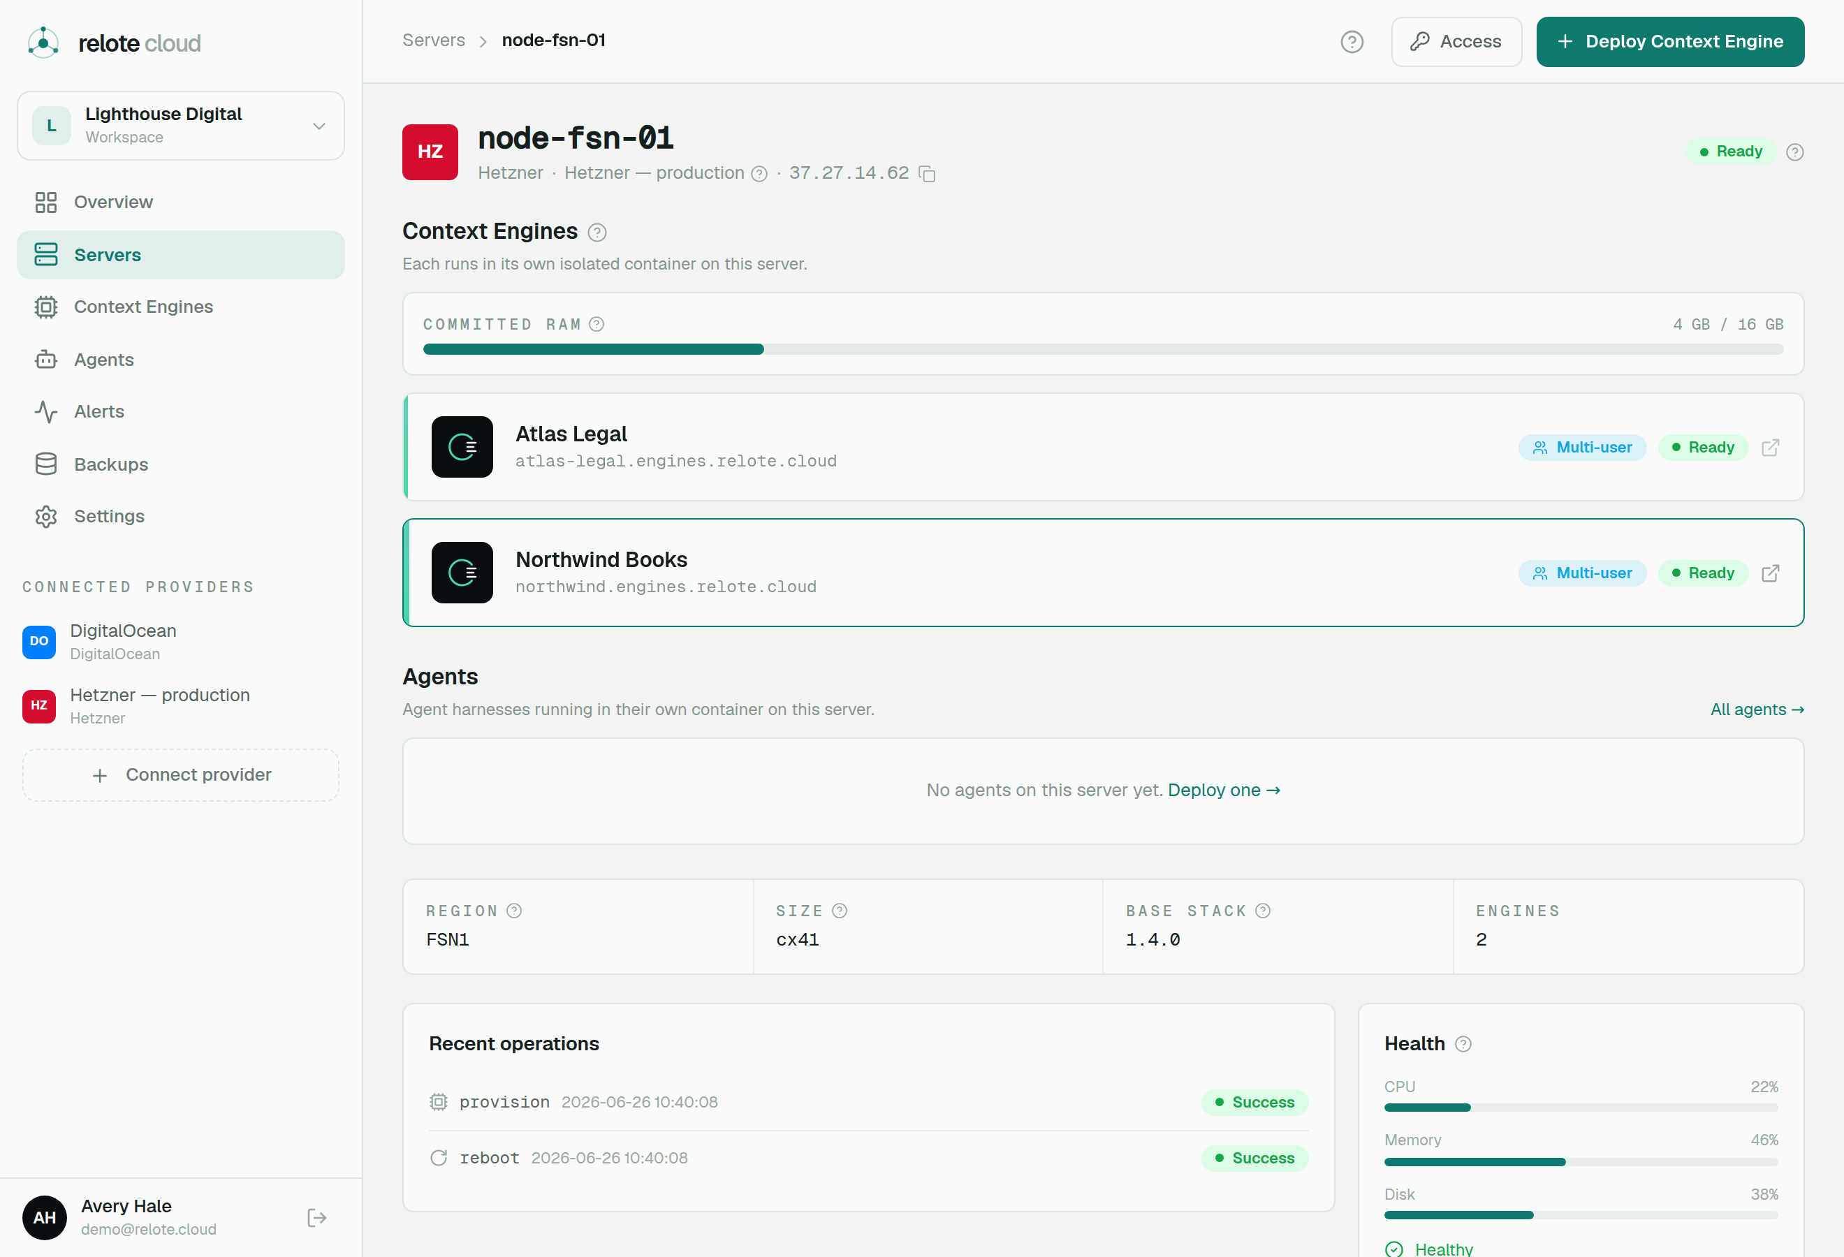
Task: Click the Memory health usage bar
Action: click(1581, 1161)
